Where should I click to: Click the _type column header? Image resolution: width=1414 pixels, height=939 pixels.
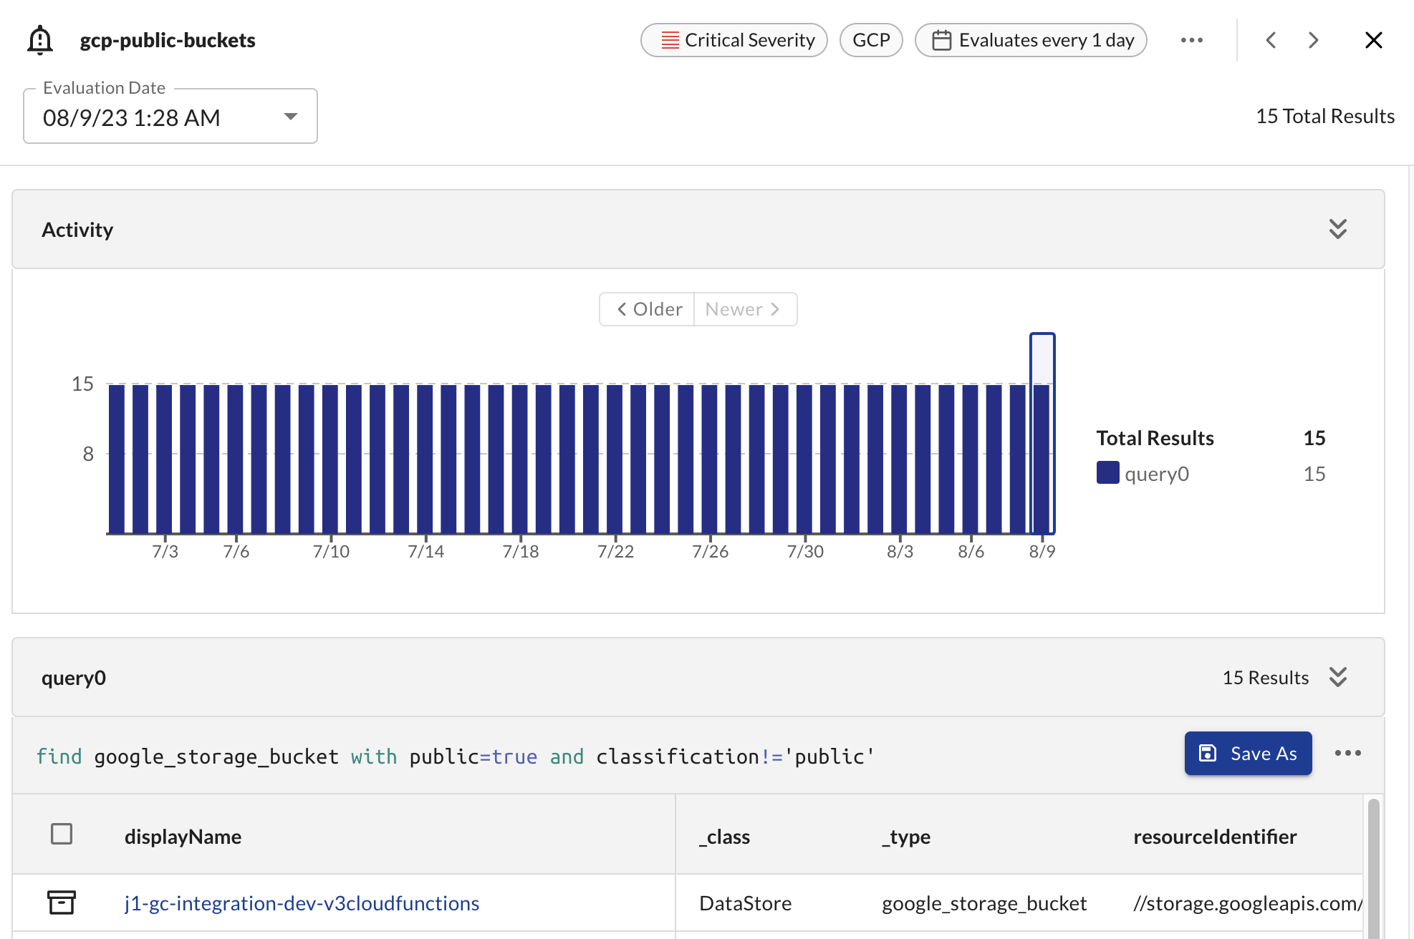(905, 836)
